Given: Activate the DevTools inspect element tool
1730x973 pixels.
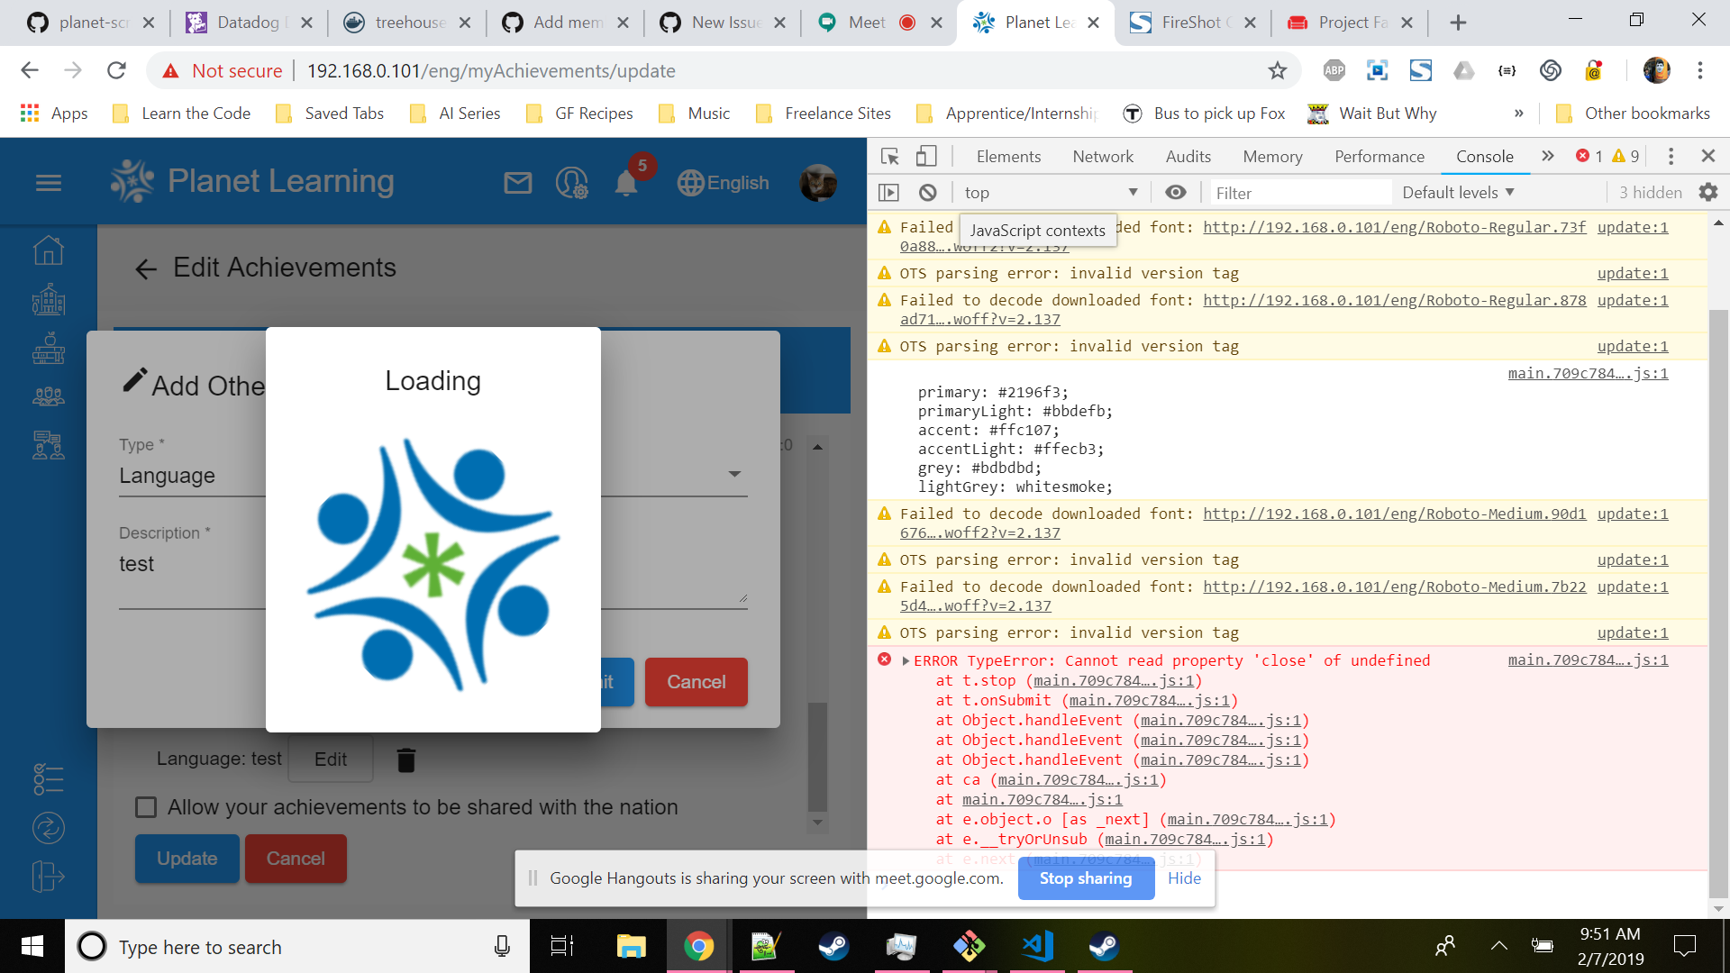Looking at the screenshot, I should coord(890,157).
